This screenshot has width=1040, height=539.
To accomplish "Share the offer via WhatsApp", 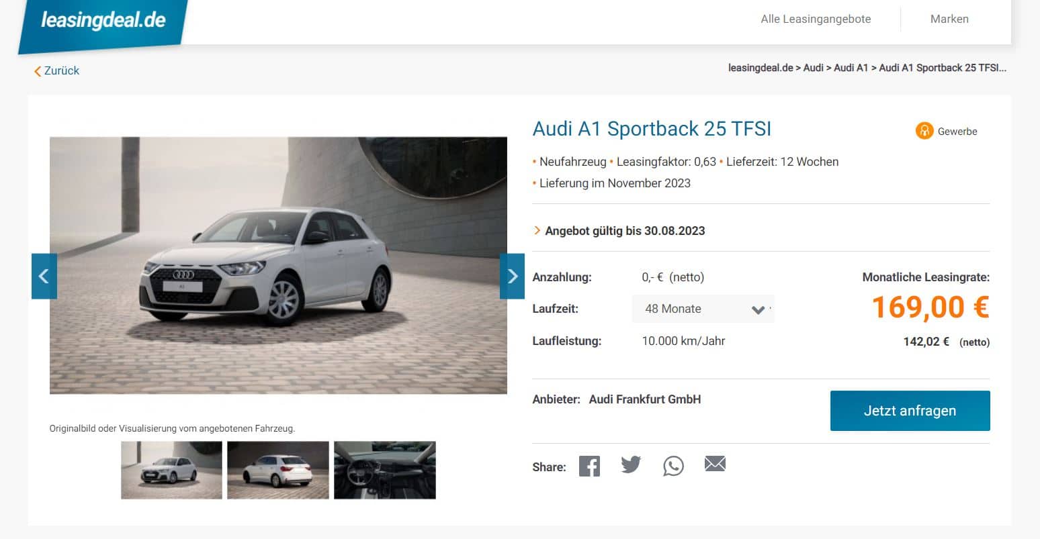I will 673,466.
